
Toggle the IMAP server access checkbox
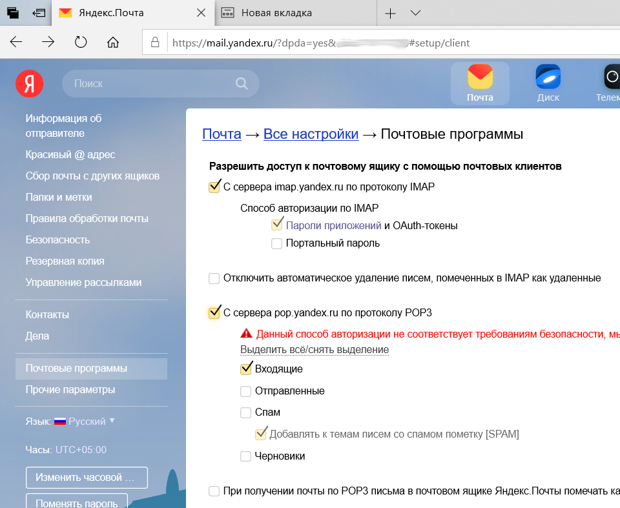(x=214, y=187)
